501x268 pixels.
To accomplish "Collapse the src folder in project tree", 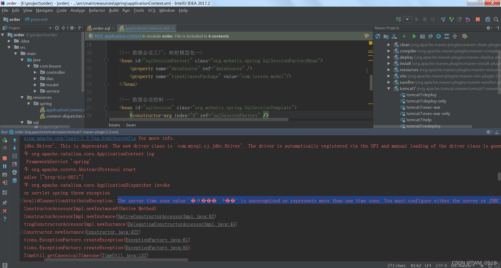I will click(9, 47).
